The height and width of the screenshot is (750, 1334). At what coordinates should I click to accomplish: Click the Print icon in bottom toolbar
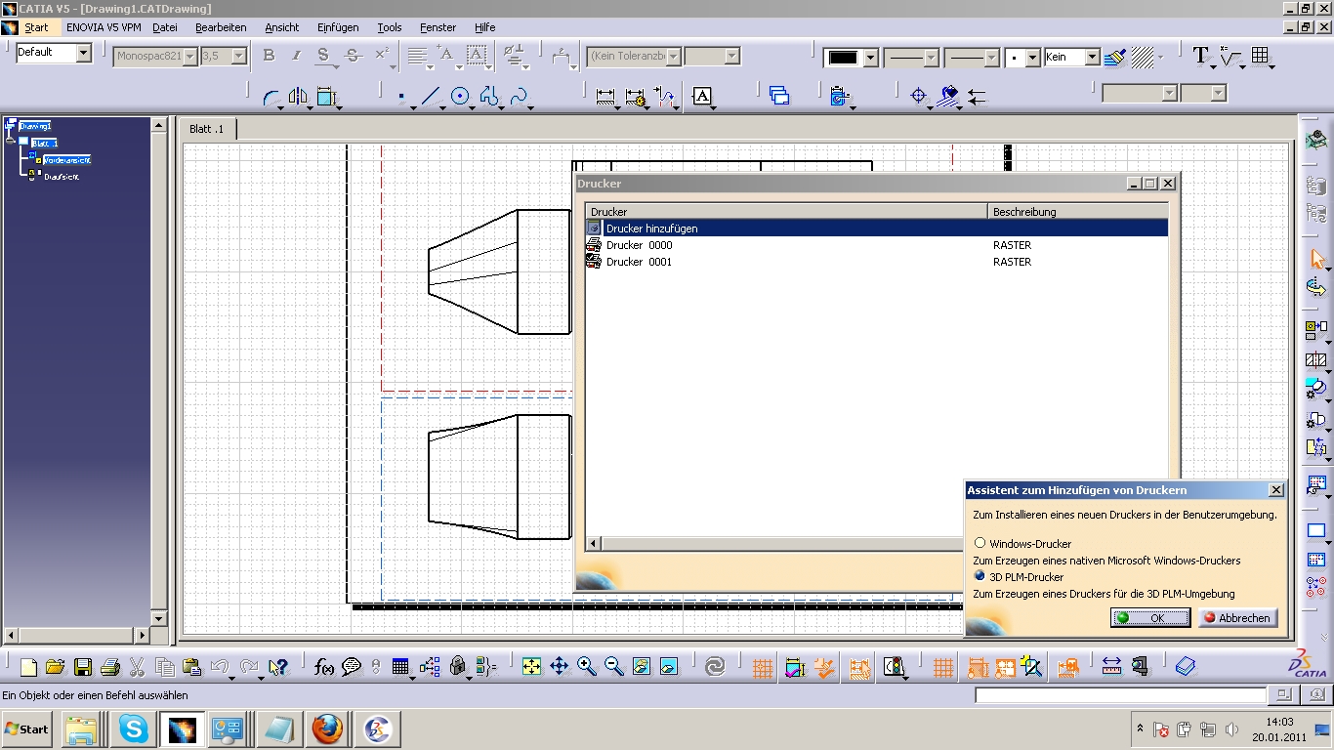tap(110, 667)
